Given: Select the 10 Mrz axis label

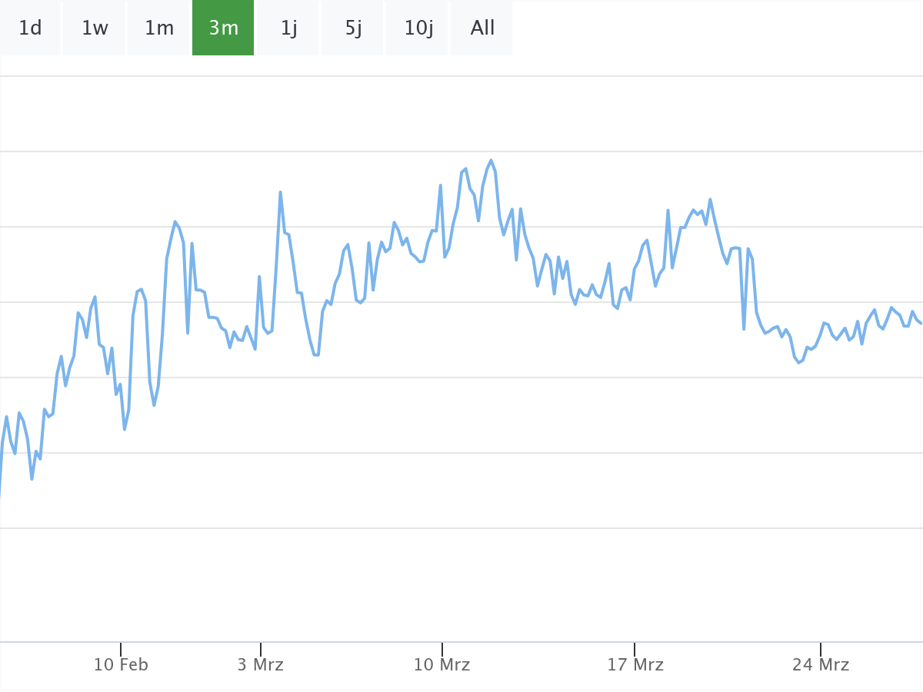Looking at the screenshot, I should (x=442, y=665).
